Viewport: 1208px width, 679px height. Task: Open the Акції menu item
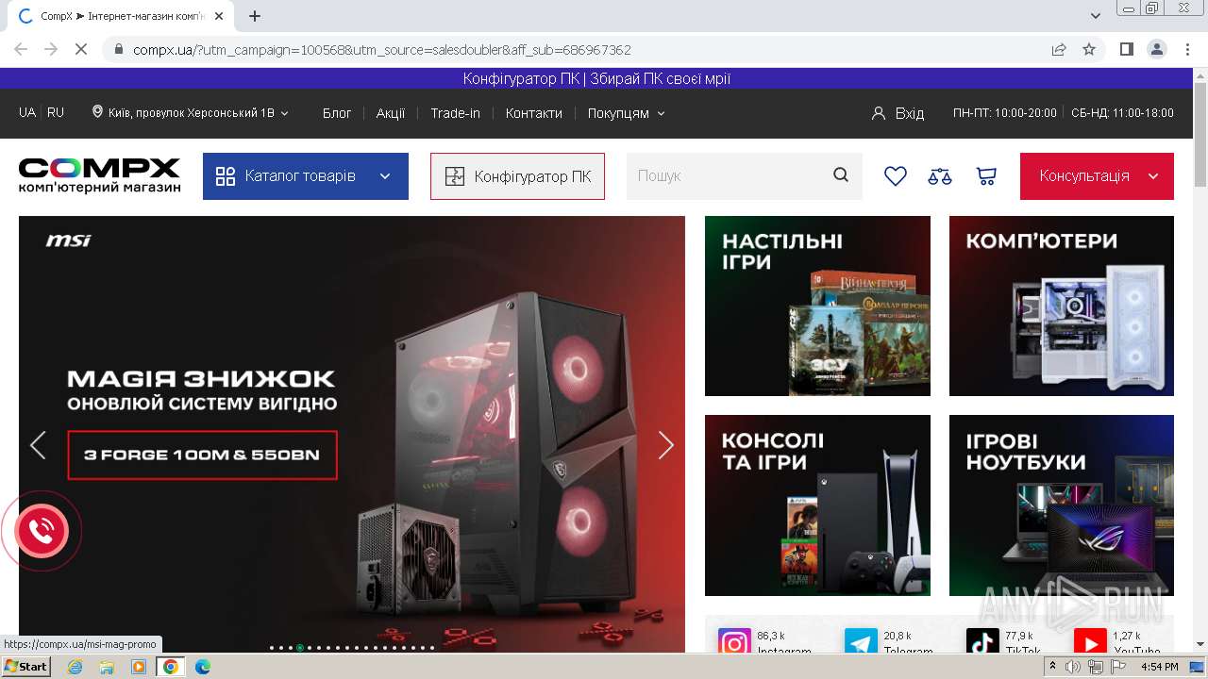click(391, 113)
